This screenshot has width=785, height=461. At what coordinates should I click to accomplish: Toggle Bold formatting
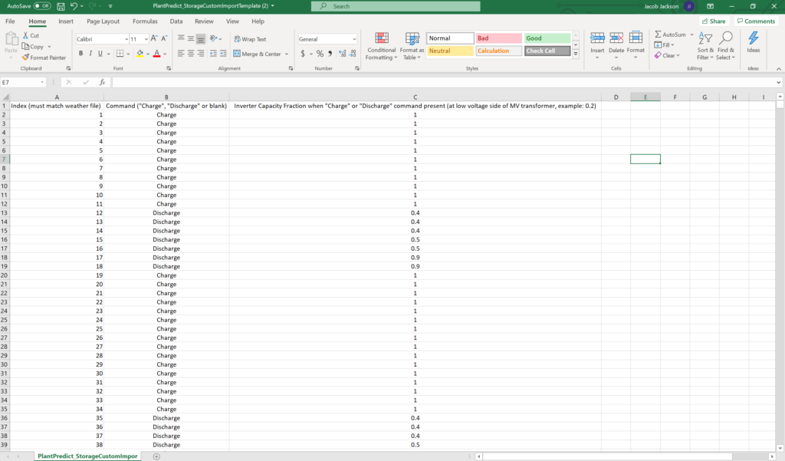pos(80,54)
